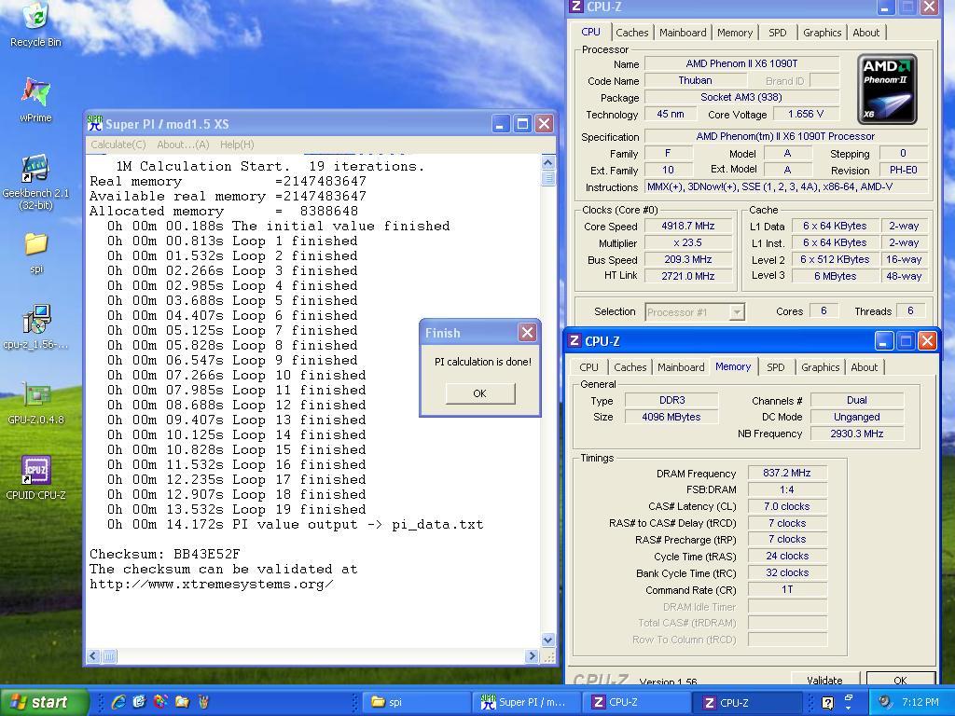Open the Mainboard tab in lower CPU-Z
The height and width of the screenshot is (716, 955).
coord(681,367)
